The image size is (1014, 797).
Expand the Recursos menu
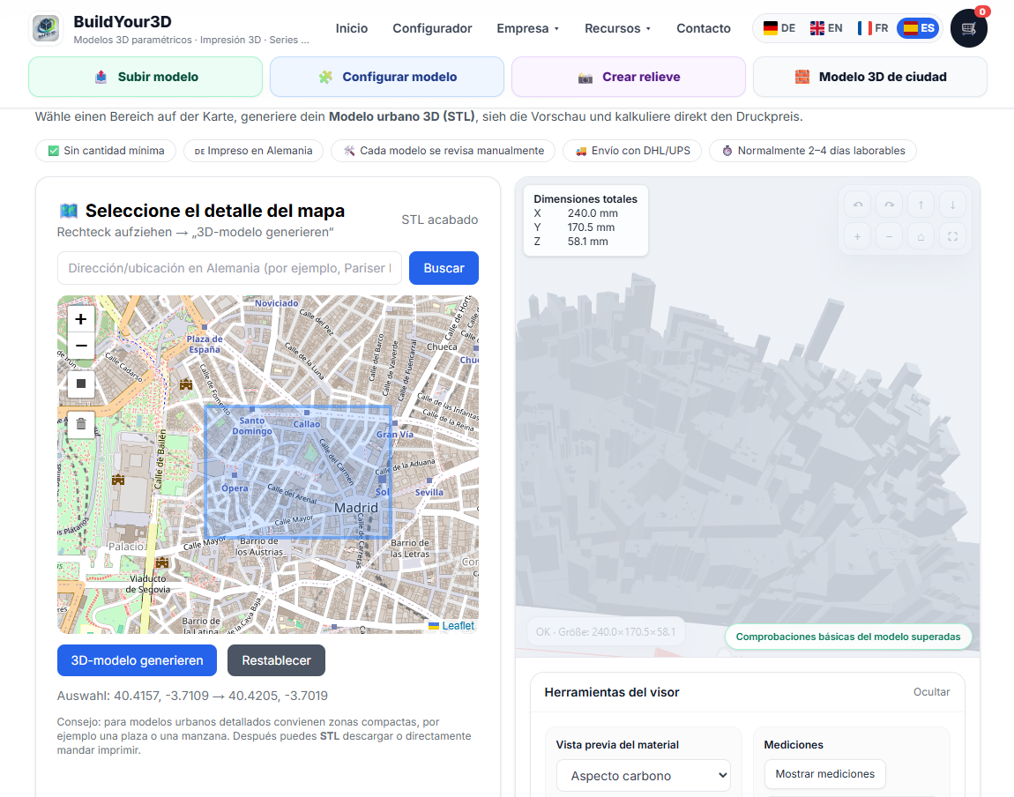point(617,28)
